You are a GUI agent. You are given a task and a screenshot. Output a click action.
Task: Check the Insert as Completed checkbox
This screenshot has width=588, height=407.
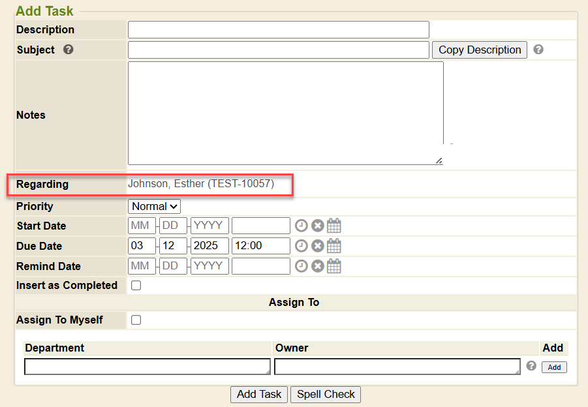(x=136, y=286)
